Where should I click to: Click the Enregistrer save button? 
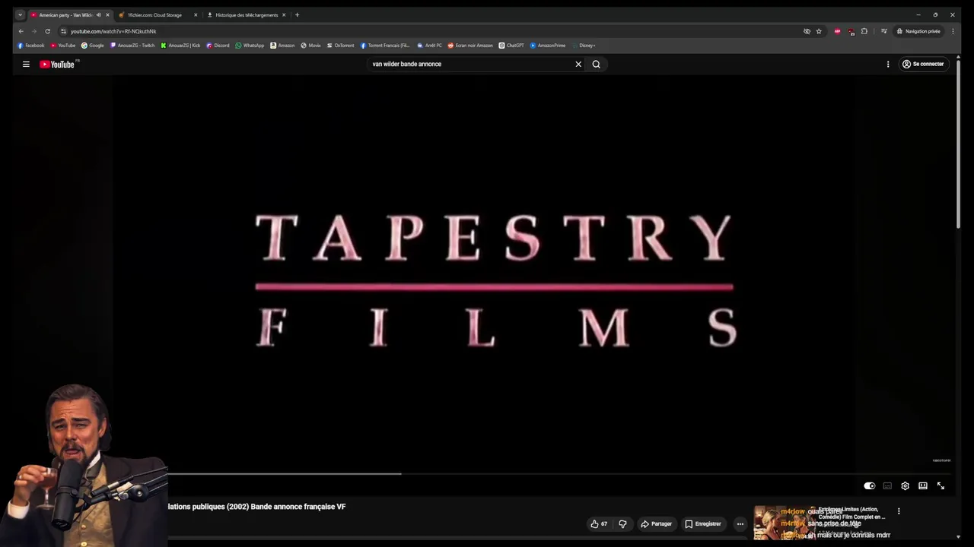(x=702, y=524)
